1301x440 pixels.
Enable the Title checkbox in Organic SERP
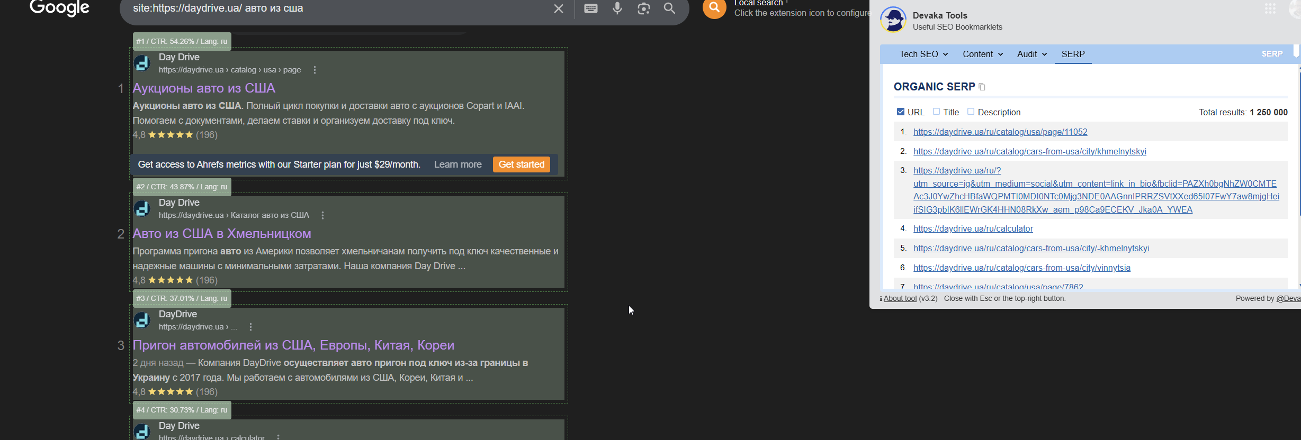click(937, 112)
